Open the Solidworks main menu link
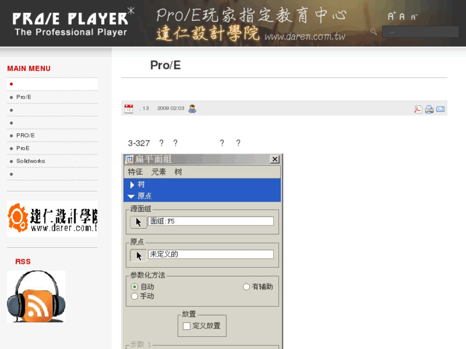The image size is (466, 349). [31, 161]
